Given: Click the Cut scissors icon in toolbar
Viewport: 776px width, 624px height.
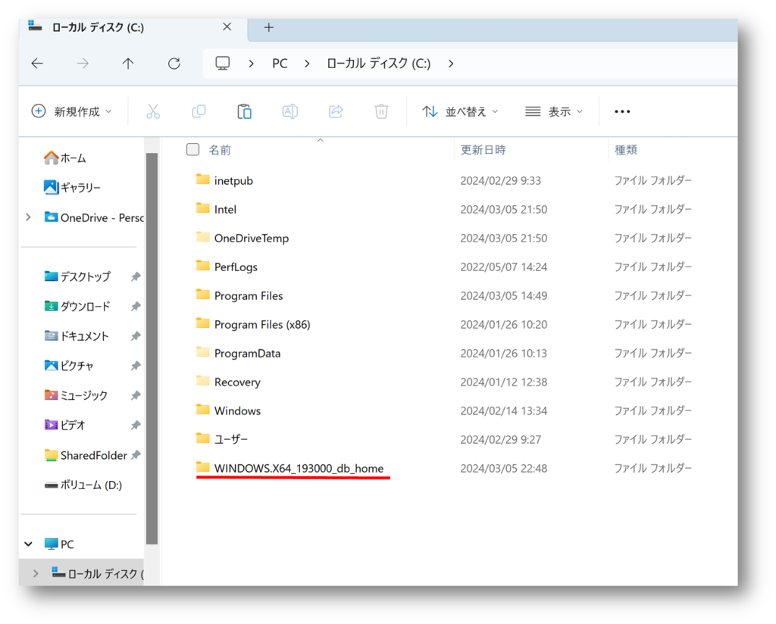Looking at the screenshot, I should coord(153,111).
